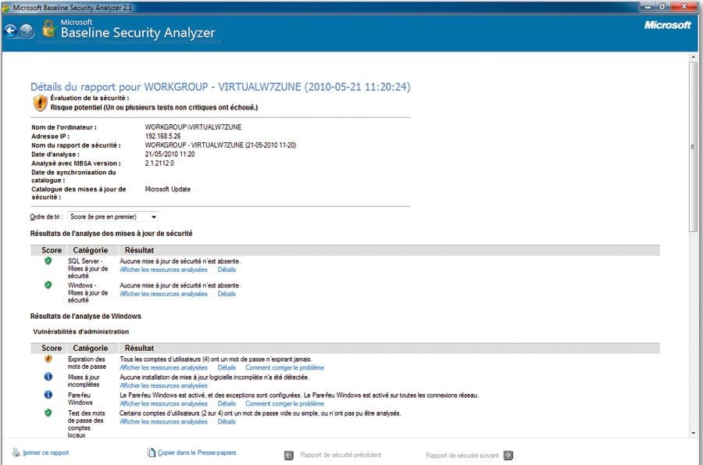Click the padlock Baseline Security Analyzer logo
703x465 pixels.
[49, 30]
